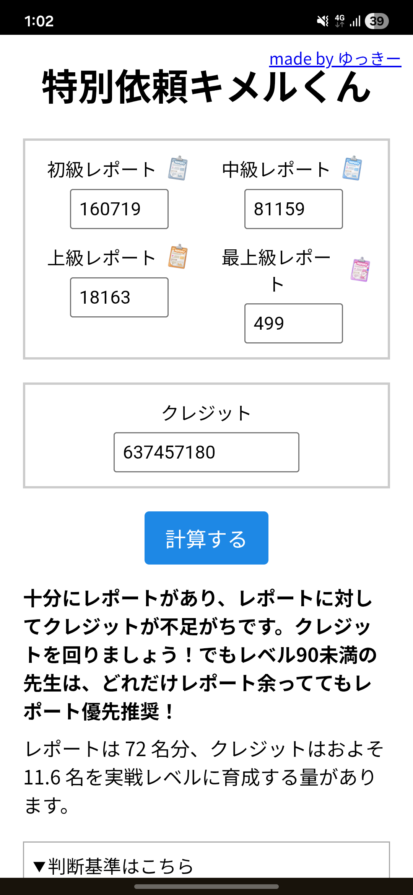Viewport: 413px width, 895px height.
Task: Tap the purple top-grade report icon
Action: [360, 270]
